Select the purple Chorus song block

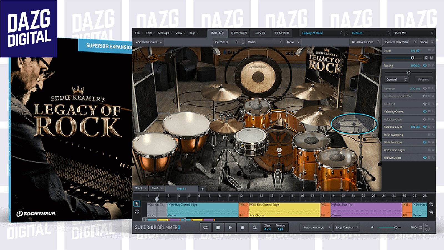point(366,210)
